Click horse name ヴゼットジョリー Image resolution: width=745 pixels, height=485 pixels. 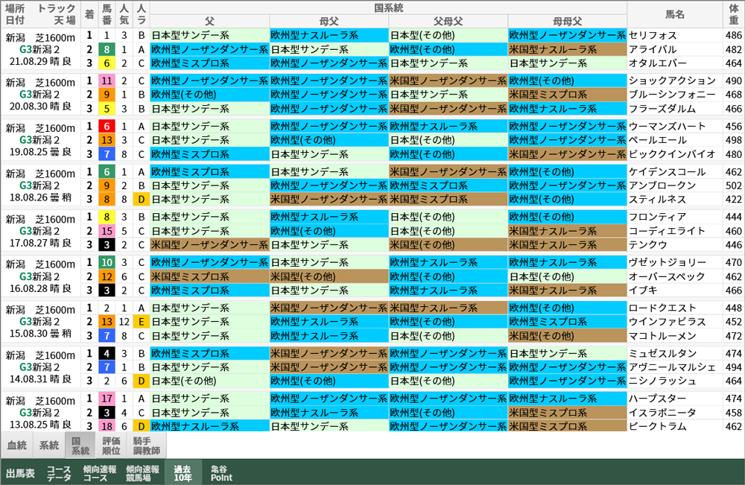coord(667,263)
